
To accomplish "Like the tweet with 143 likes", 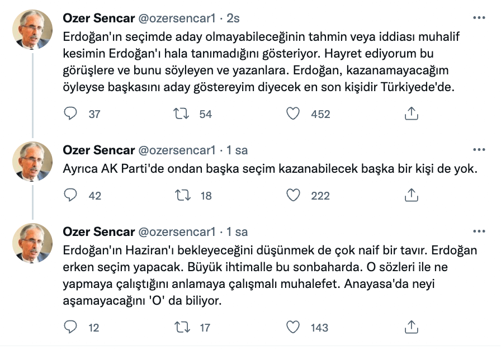I will point(294,327).
